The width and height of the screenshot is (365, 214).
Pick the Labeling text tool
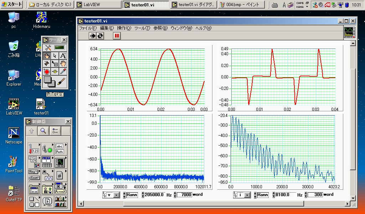pos(63,56)
